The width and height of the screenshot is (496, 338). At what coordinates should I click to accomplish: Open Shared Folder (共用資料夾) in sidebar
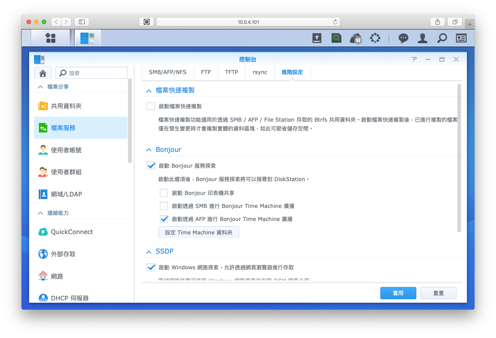[x=81, y=106]
